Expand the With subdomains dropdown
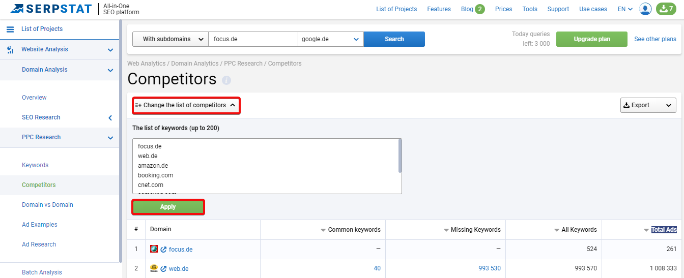 170,39
